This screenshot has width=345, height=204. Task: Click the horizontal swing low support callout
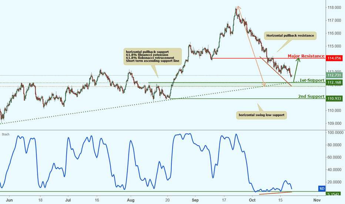261,115
